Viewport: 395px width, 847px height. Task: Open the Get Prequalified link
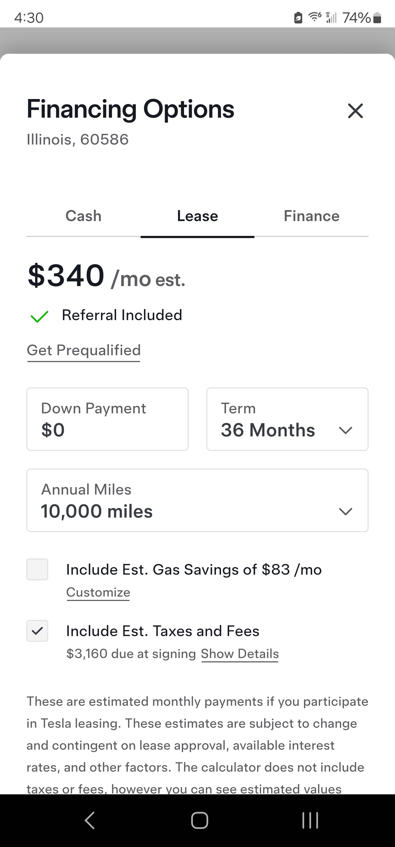(84, 350)
